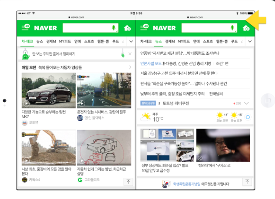
Task: Tap the right pane voice search microphone
Action: point(232,28)
